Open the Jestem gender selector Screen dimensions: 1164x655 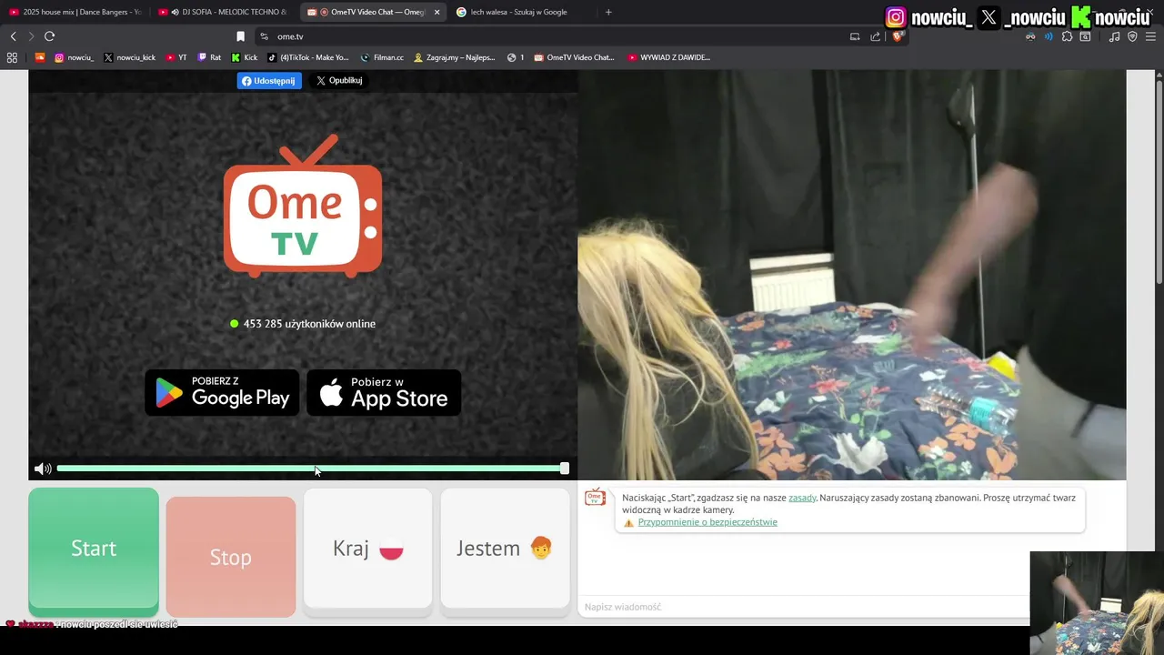pyautogui.click(x=505, y=549)
